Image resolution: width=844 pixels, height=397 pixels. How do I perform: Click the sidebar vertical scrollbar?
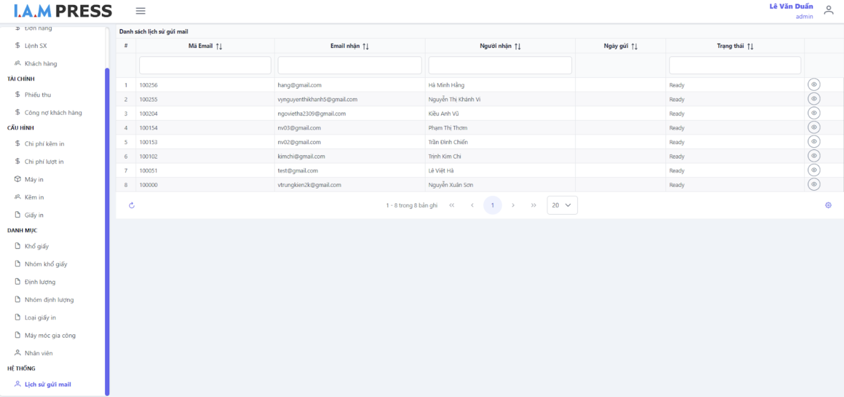107,231
